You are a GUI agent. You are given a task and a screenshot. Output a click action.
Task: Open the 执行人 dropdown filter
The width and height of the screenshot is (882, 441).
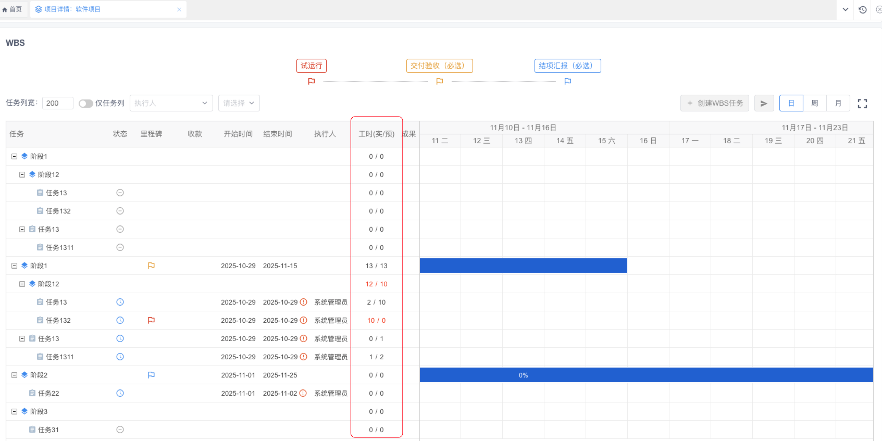[171, 103]
